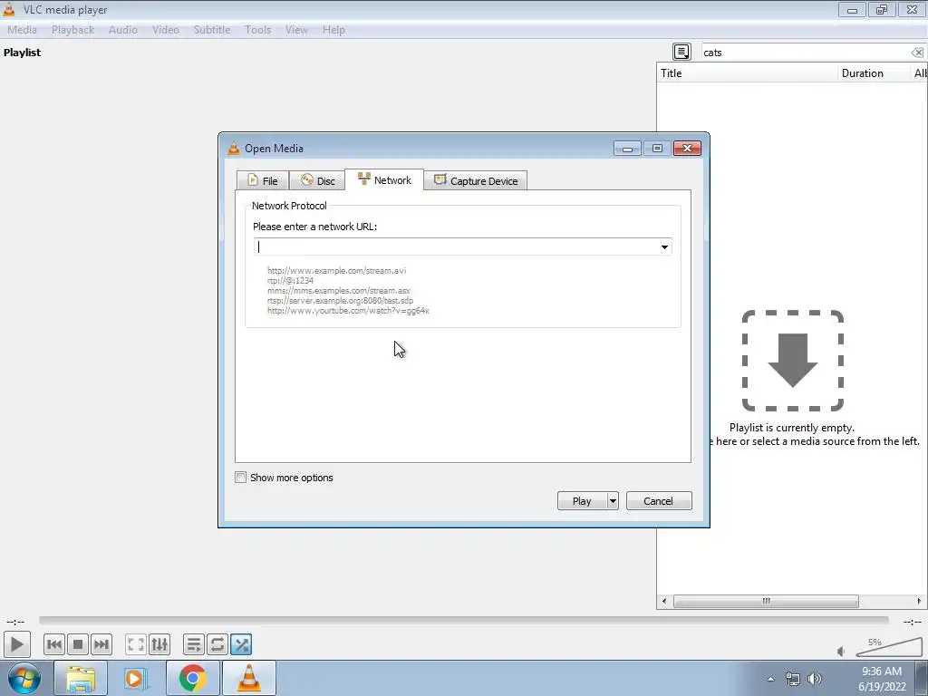Image resolution: width=928 pixels, height=696 pixels.
Task: Expand the network URL history dropdown
Action: pos(664,246)
